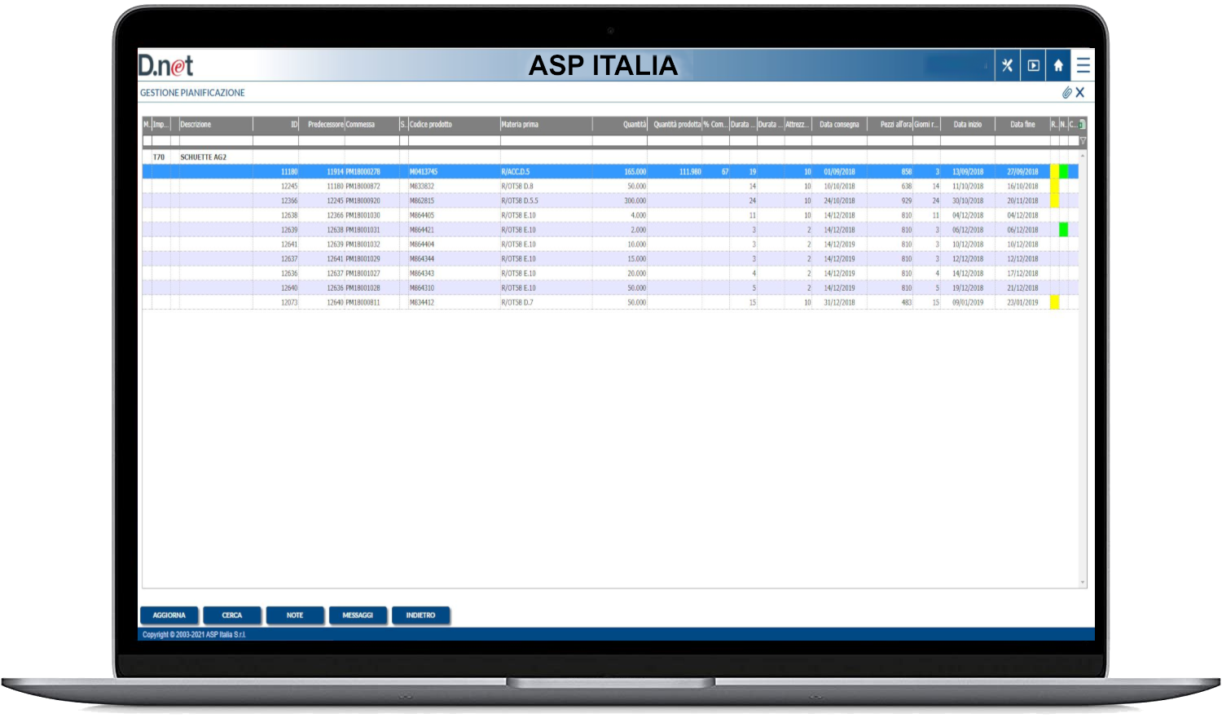Sort by the Data fine column header
This screenshot has height=718, width=1222.
[x=1022, y=125]
